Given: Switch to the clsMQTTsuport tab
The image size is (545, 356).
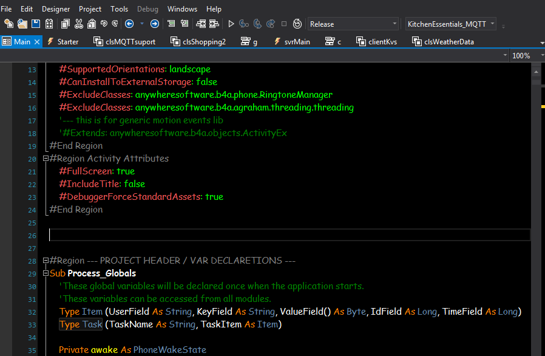Looking at the screenshot, I should 125,42.
